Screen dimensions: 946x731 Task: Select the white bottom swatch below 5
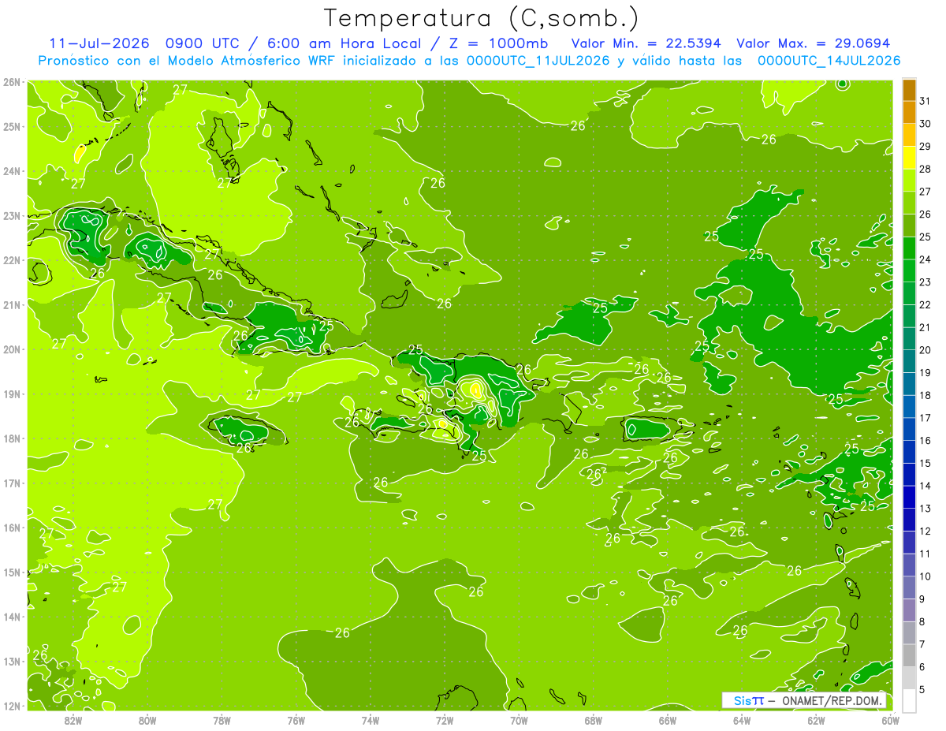(909, 699)
